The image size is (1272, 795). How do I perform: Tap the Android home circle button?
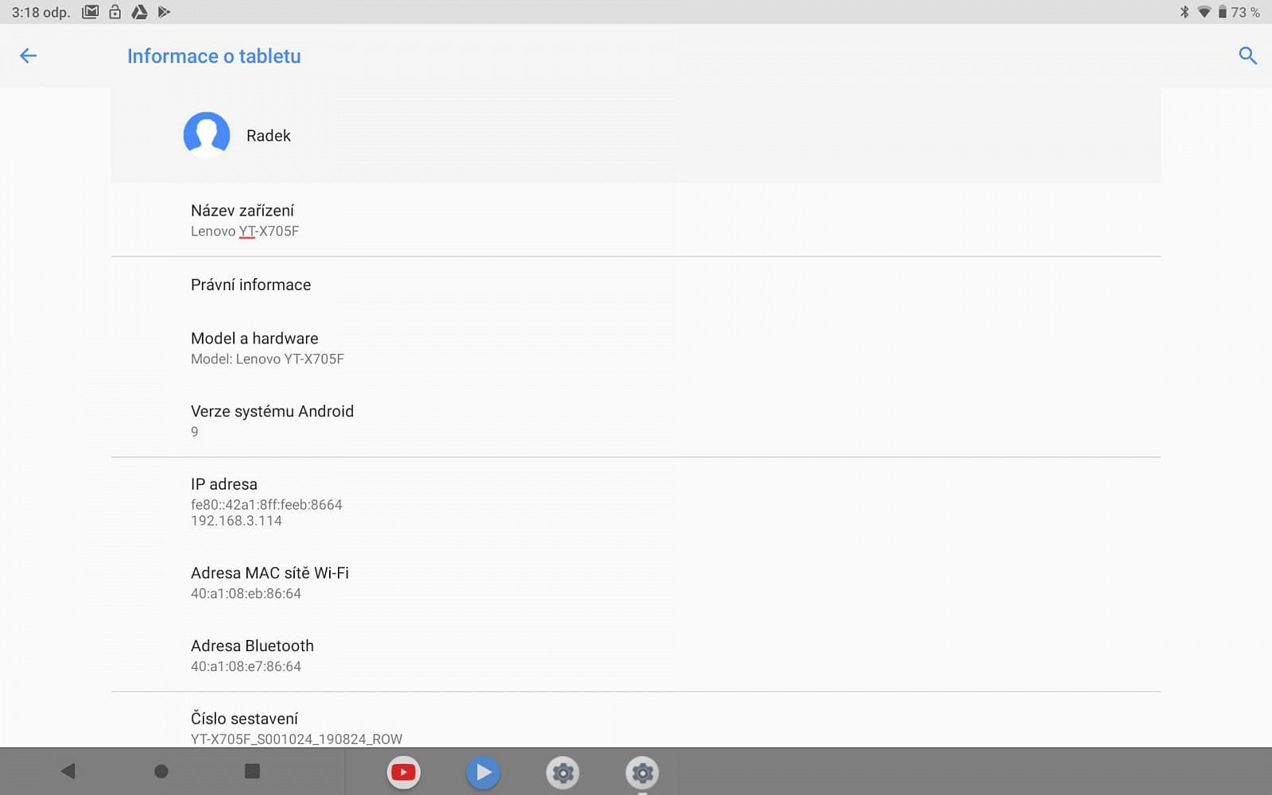point(161,771)
